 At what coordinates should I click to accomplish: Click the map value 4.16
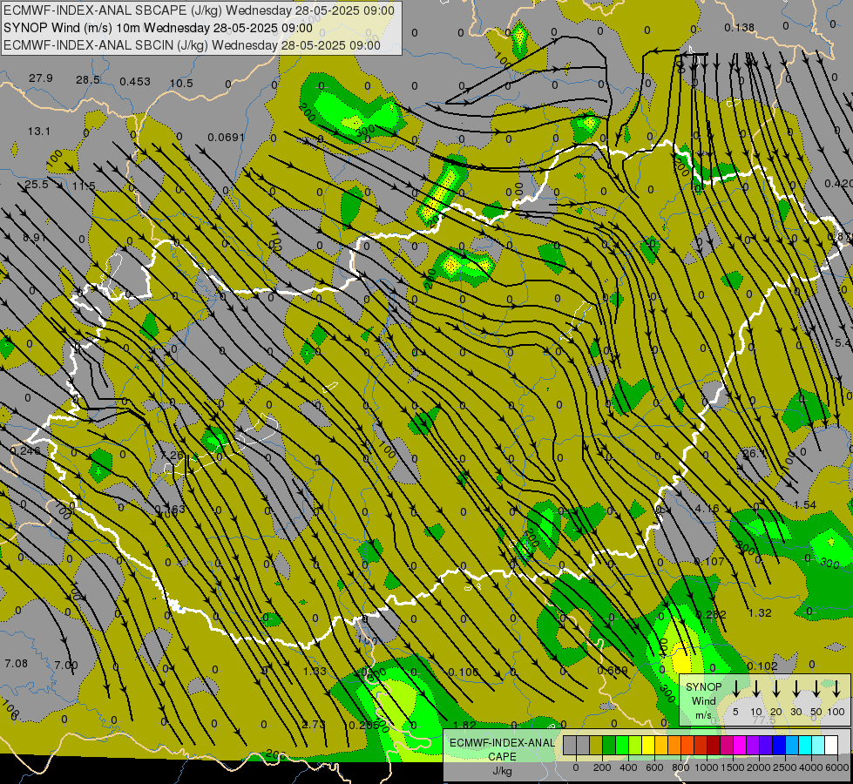pos(707,508)
